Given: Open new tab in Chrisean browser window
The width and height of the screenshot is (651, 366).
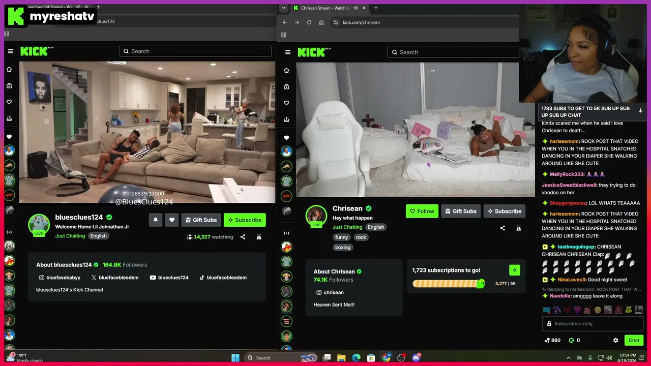Looking at the screenshot, I should tap(376, 8).
